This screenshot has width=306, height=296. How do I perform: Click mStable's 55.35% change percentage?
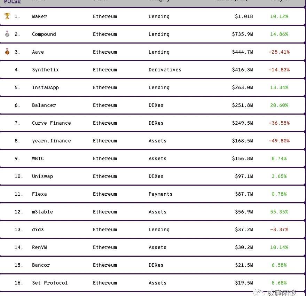(279, 212)
